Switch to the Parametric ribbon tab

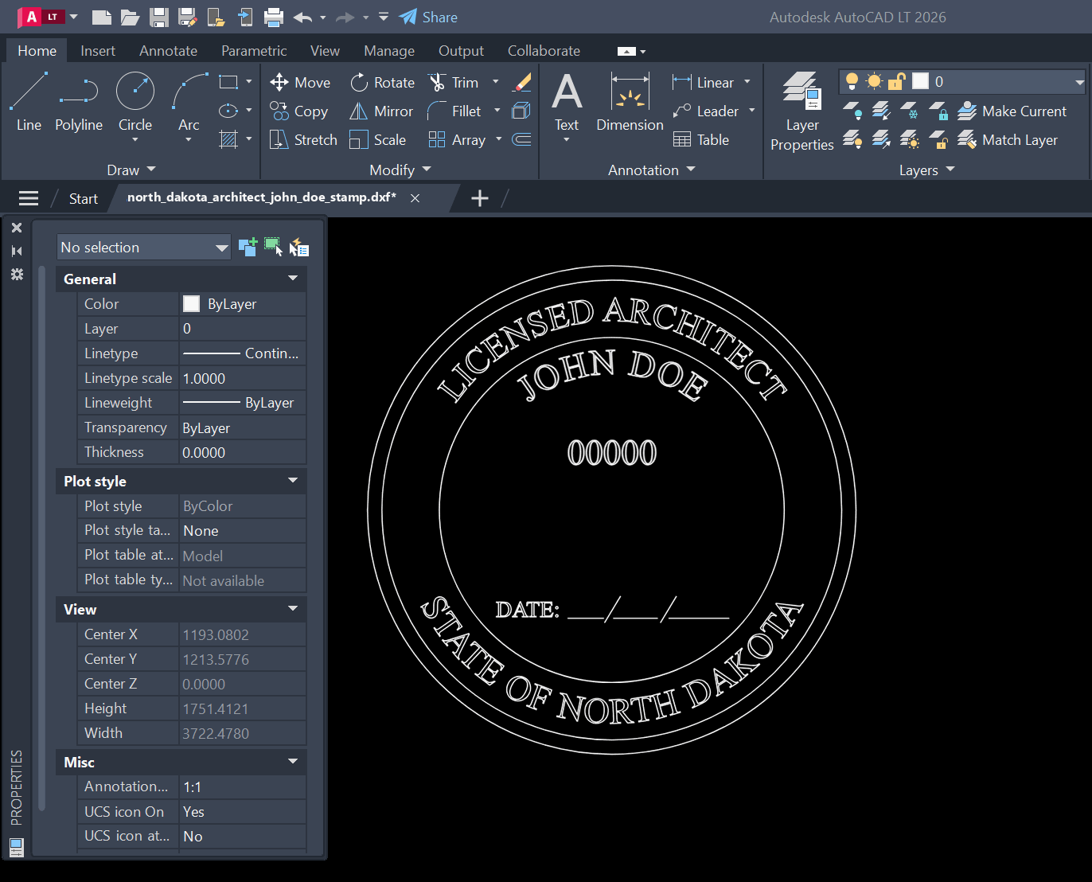pos(254,51)
